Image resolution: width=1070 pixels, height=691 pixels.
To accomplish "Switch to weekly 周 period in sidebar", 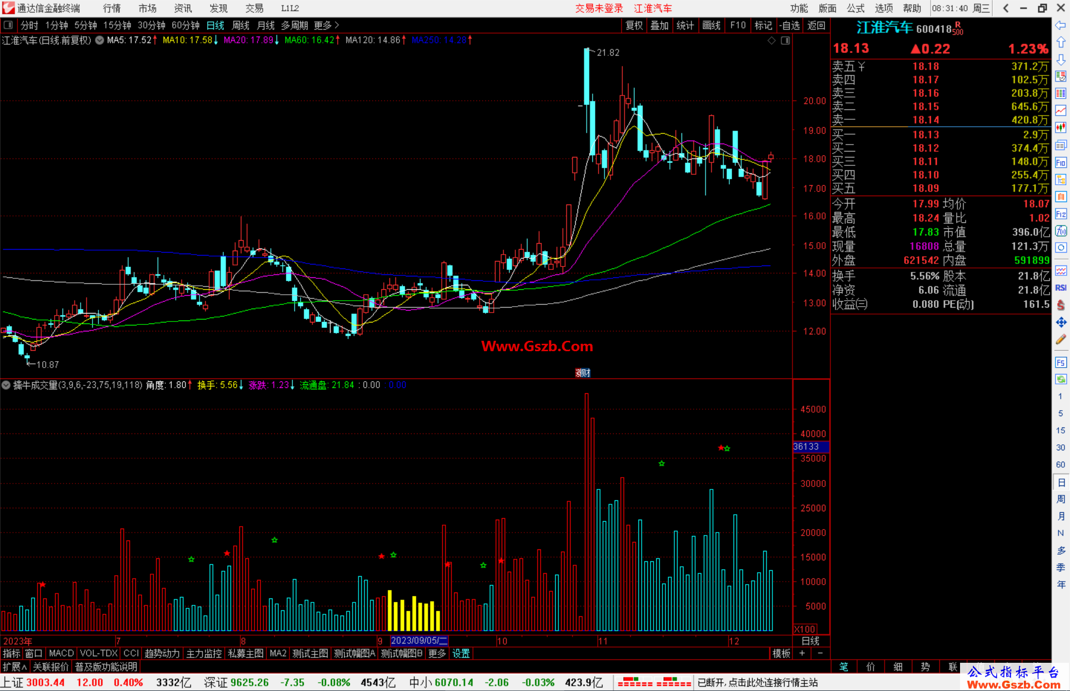I will [x=1061, y=499].
